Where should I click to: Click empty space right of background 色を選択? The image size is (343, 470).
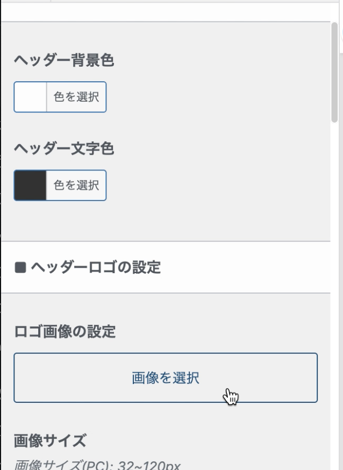pyautogui.click(x=215, y=97)
